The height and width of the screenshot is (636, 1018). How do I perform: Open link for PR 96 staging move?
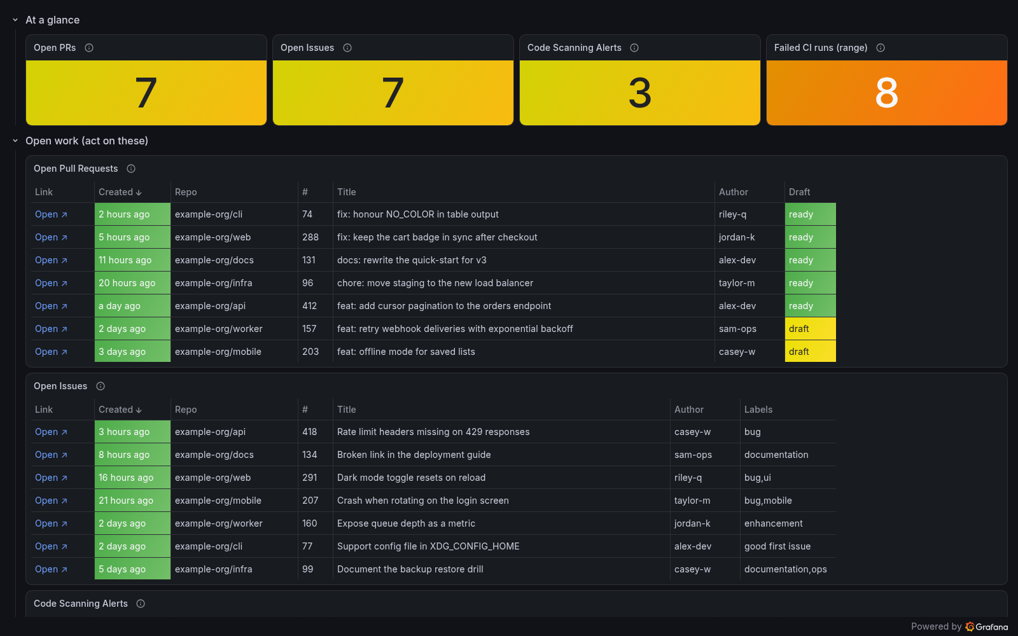(51, 283)
